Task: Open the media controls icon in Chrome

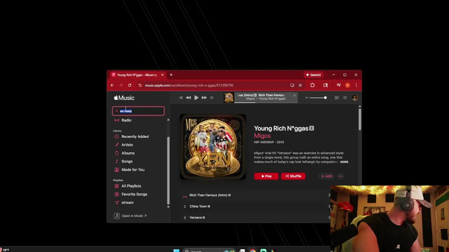Action: 339,85
